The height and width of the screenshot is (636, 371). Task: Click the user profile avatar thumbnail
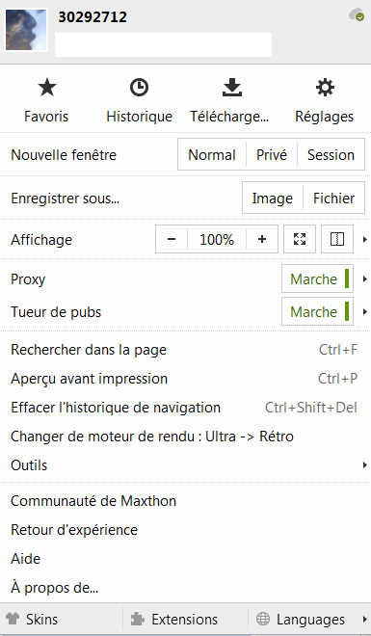point(26,30)
